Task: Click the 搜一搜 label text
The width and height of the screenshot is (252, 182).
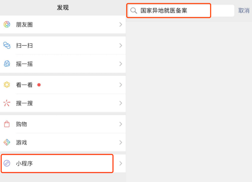Action: pyautogui.click(x=24, y=103)
